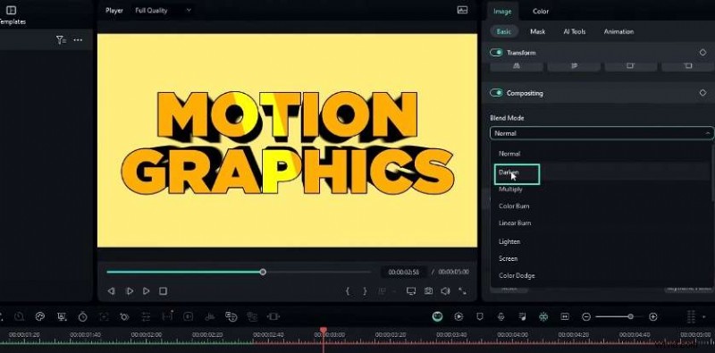The image size is (715, 353).
Task: Open the scope display icon above the preview
Action: [x=462, y=10]
